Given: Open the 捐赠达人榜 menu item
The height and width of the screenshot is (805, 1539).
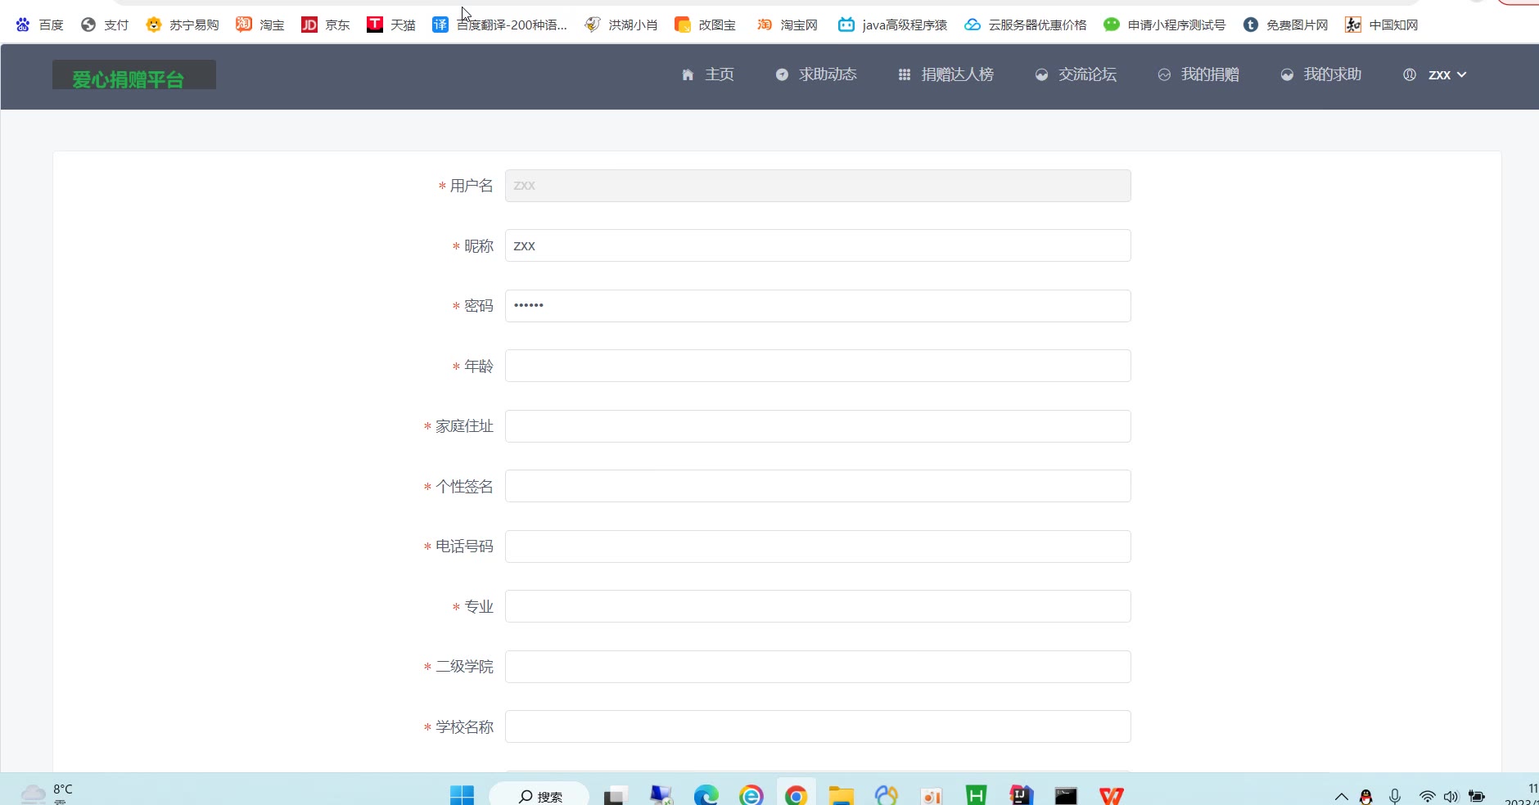Looking at the screenshot, I should pyautogui.click(x=946, y=74).
